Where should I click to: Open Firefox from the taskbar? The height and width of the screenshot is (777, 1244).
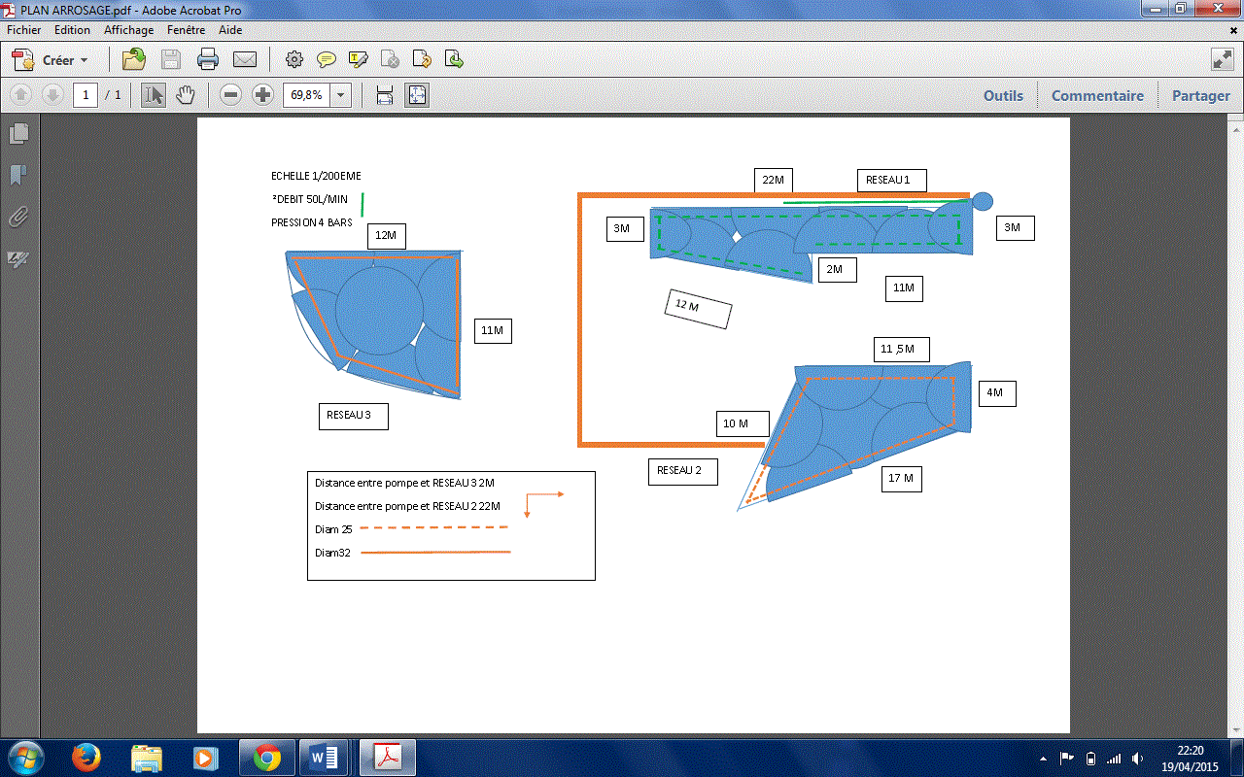click(x=86, y=757)
